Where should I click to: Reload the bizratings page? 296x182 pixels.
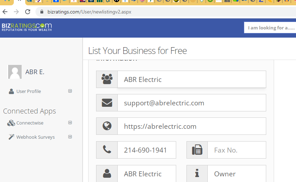coord(28,12)
